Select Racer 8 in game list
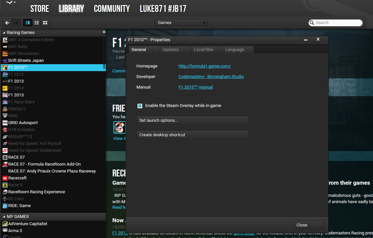 coord(53,185)
